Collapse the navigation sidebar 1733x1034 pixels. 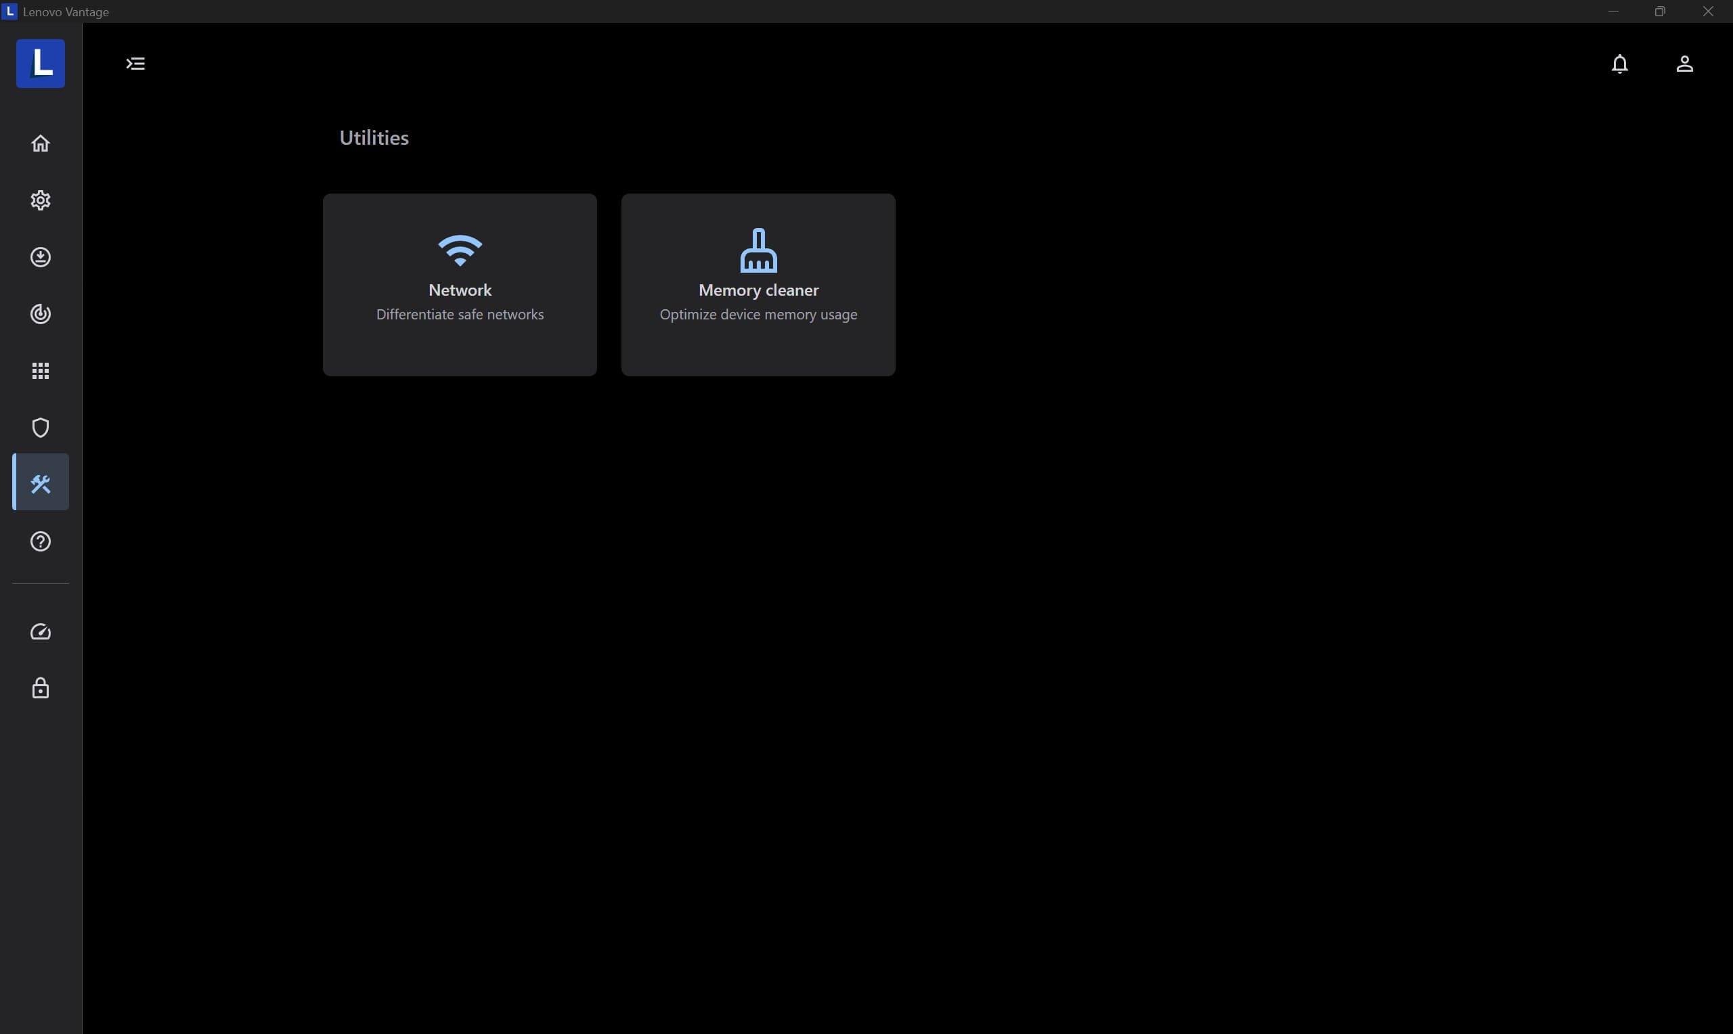point(135,64)
